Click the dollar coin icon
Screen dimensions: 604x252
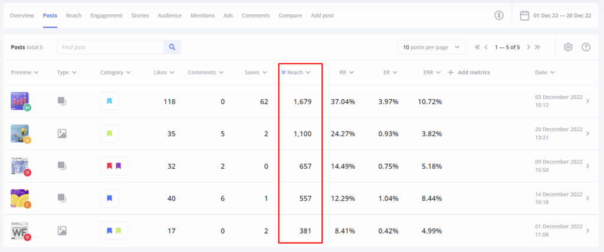pos(499,15)
